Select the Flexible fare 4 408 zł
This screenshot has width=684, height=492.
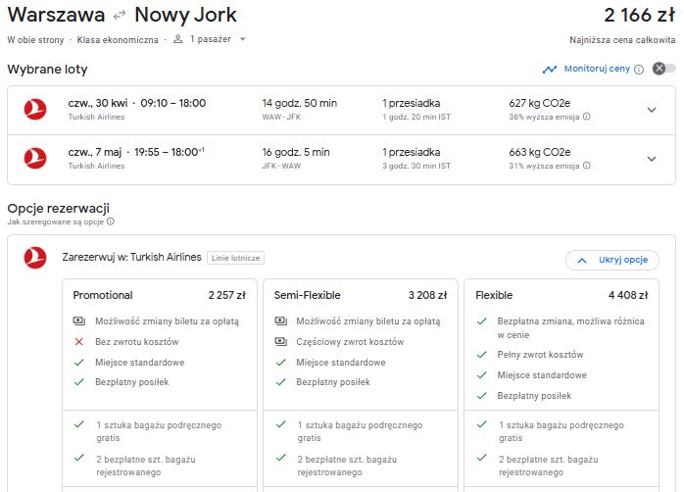(x=562, y=295)
